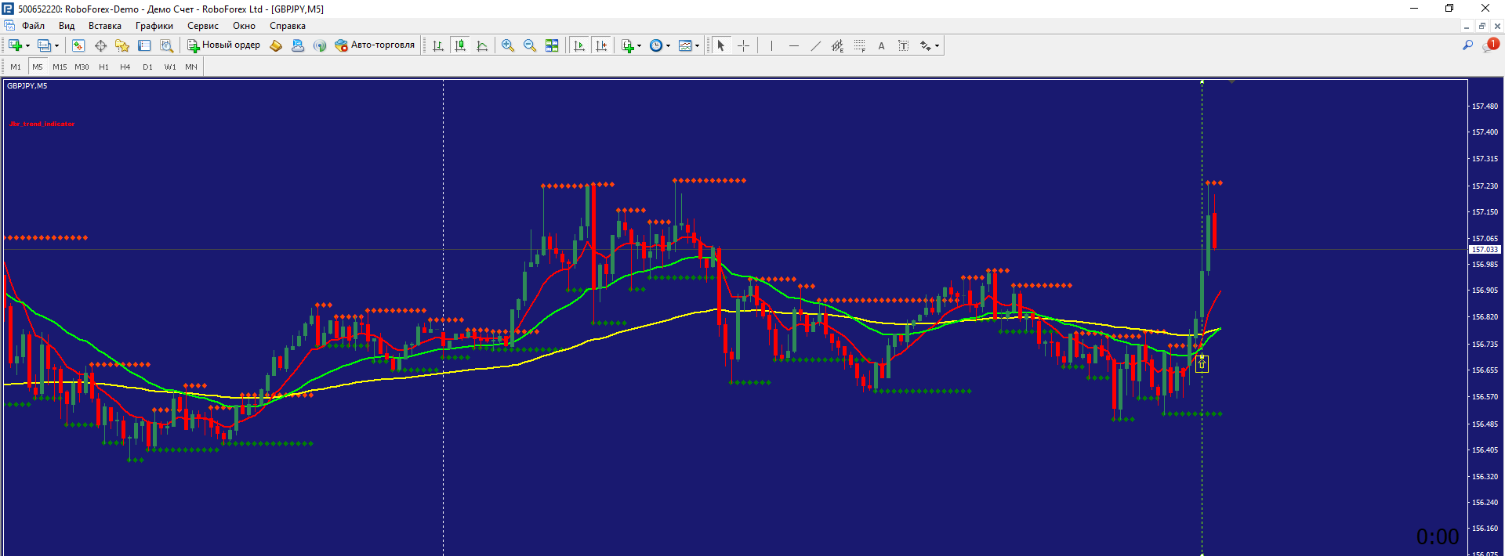
Task: Toggle the Авто-торговля button
Action: pyautogui.click(x=375, y=45)
